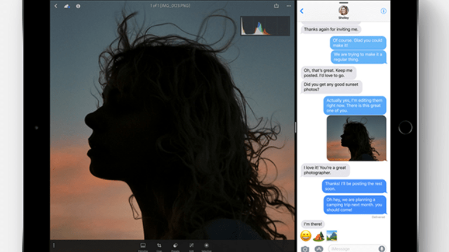449x252 pixels.
Task: Open the camera button in Messages
Action: point(305,249)
